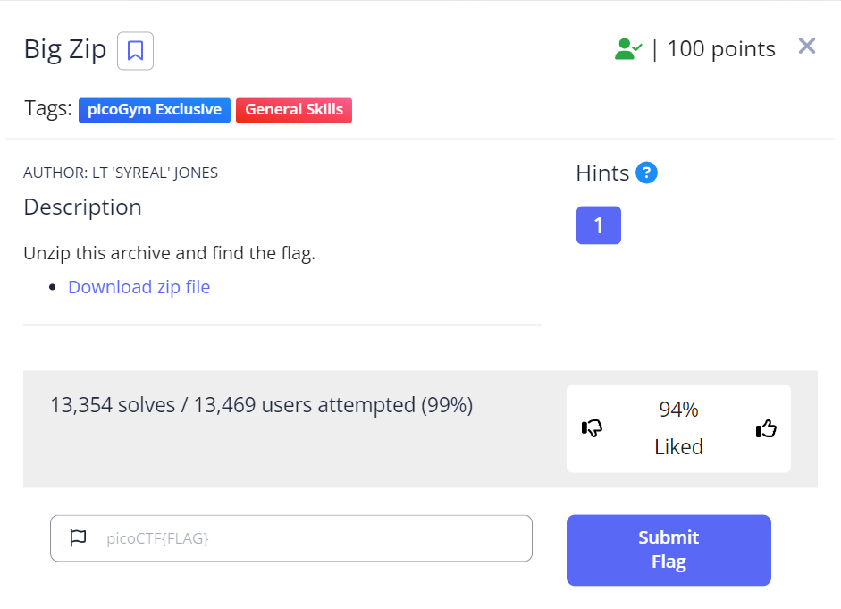The height and width of the screenshot is (609, 841).
Task: Click the Description heading
Action: coord(82,207)
